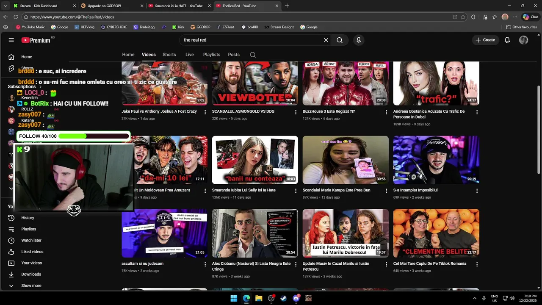Viewport: 542px width, 305px height.
Task: Open browser extensions puzzle icon
Action: [473, 17]
